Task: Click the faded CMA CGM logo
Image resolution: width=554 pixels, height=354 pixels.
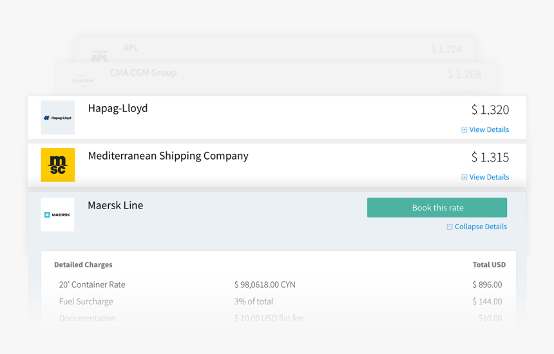Action: [x=83, y=81]
